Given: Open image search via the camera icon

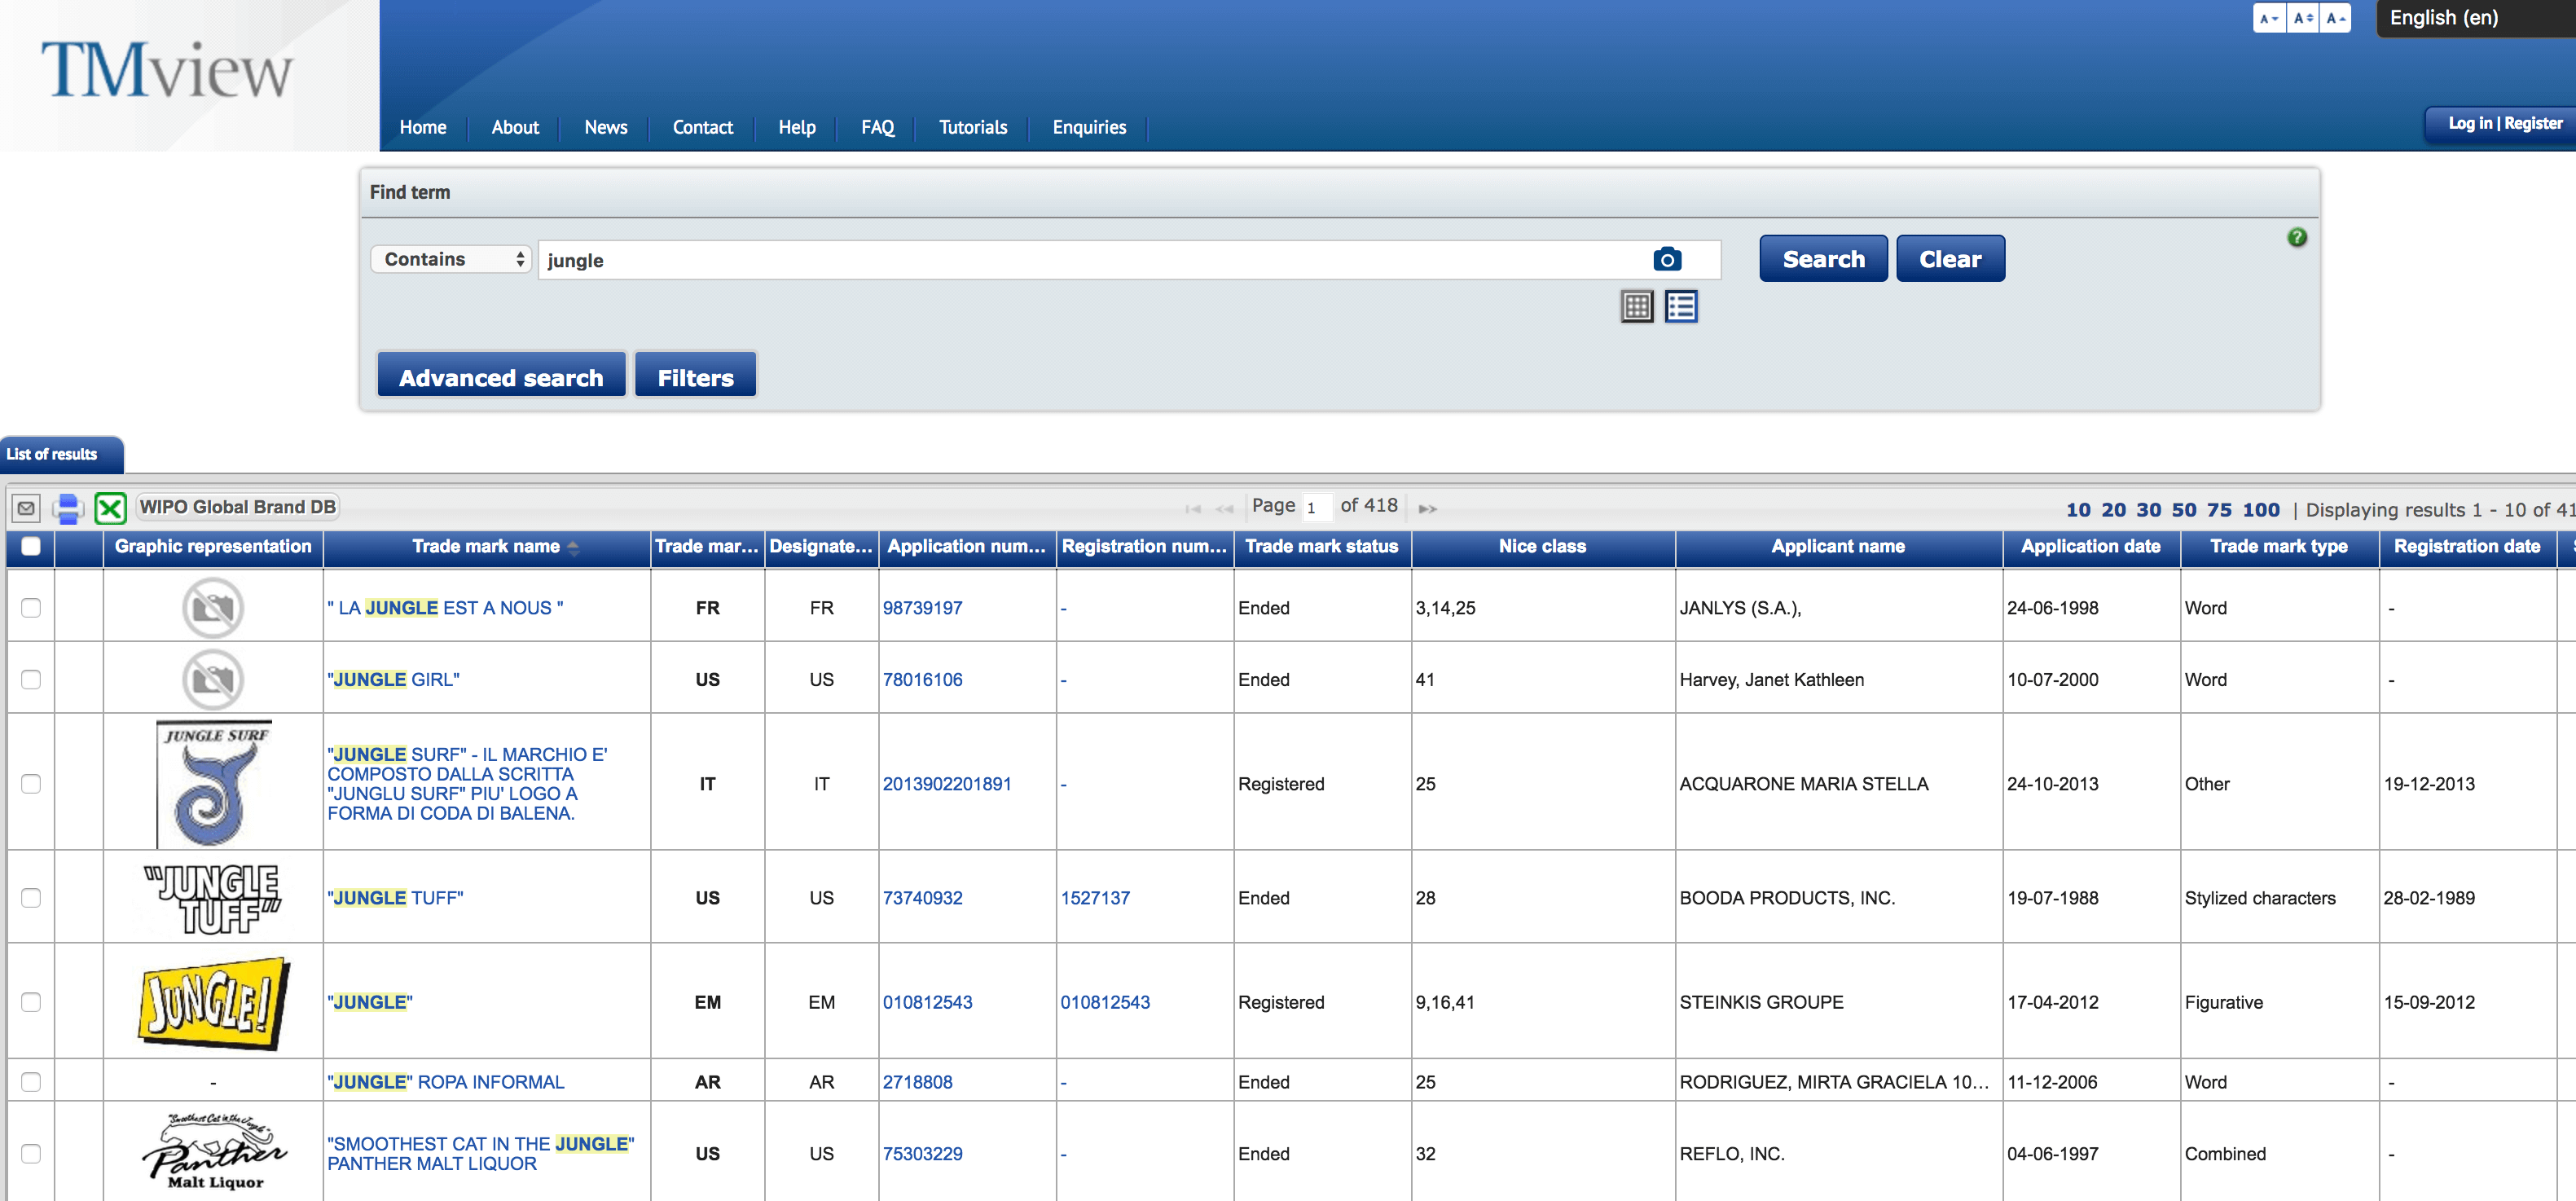Looking at the screenshot, I should click(1666, 259).
